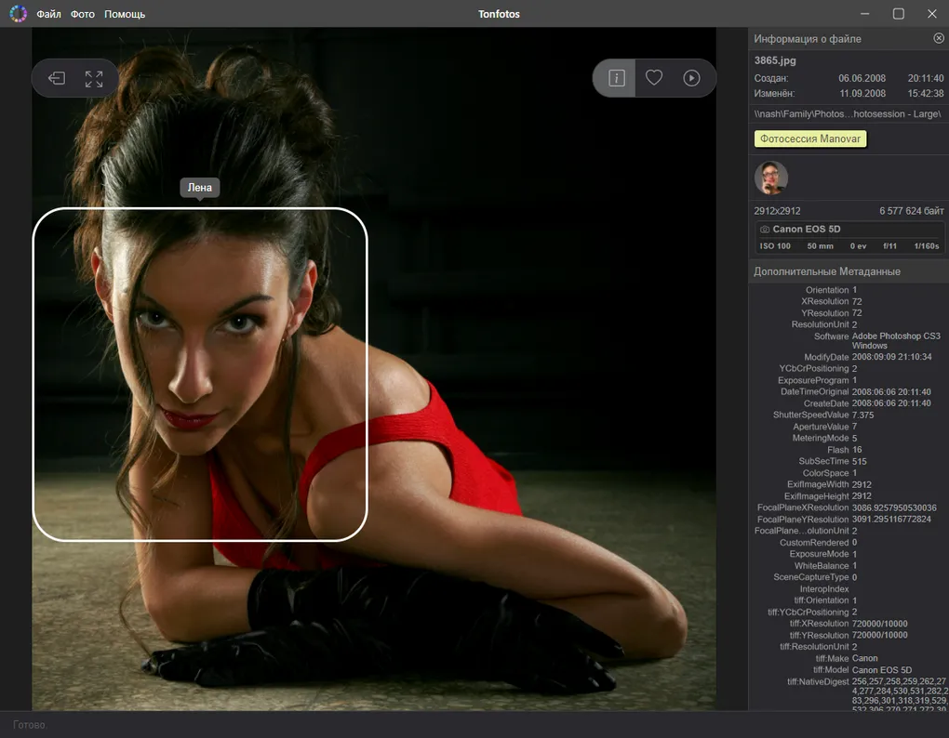
Task: Click the Готово status bar text
Action: pos(30,725)
